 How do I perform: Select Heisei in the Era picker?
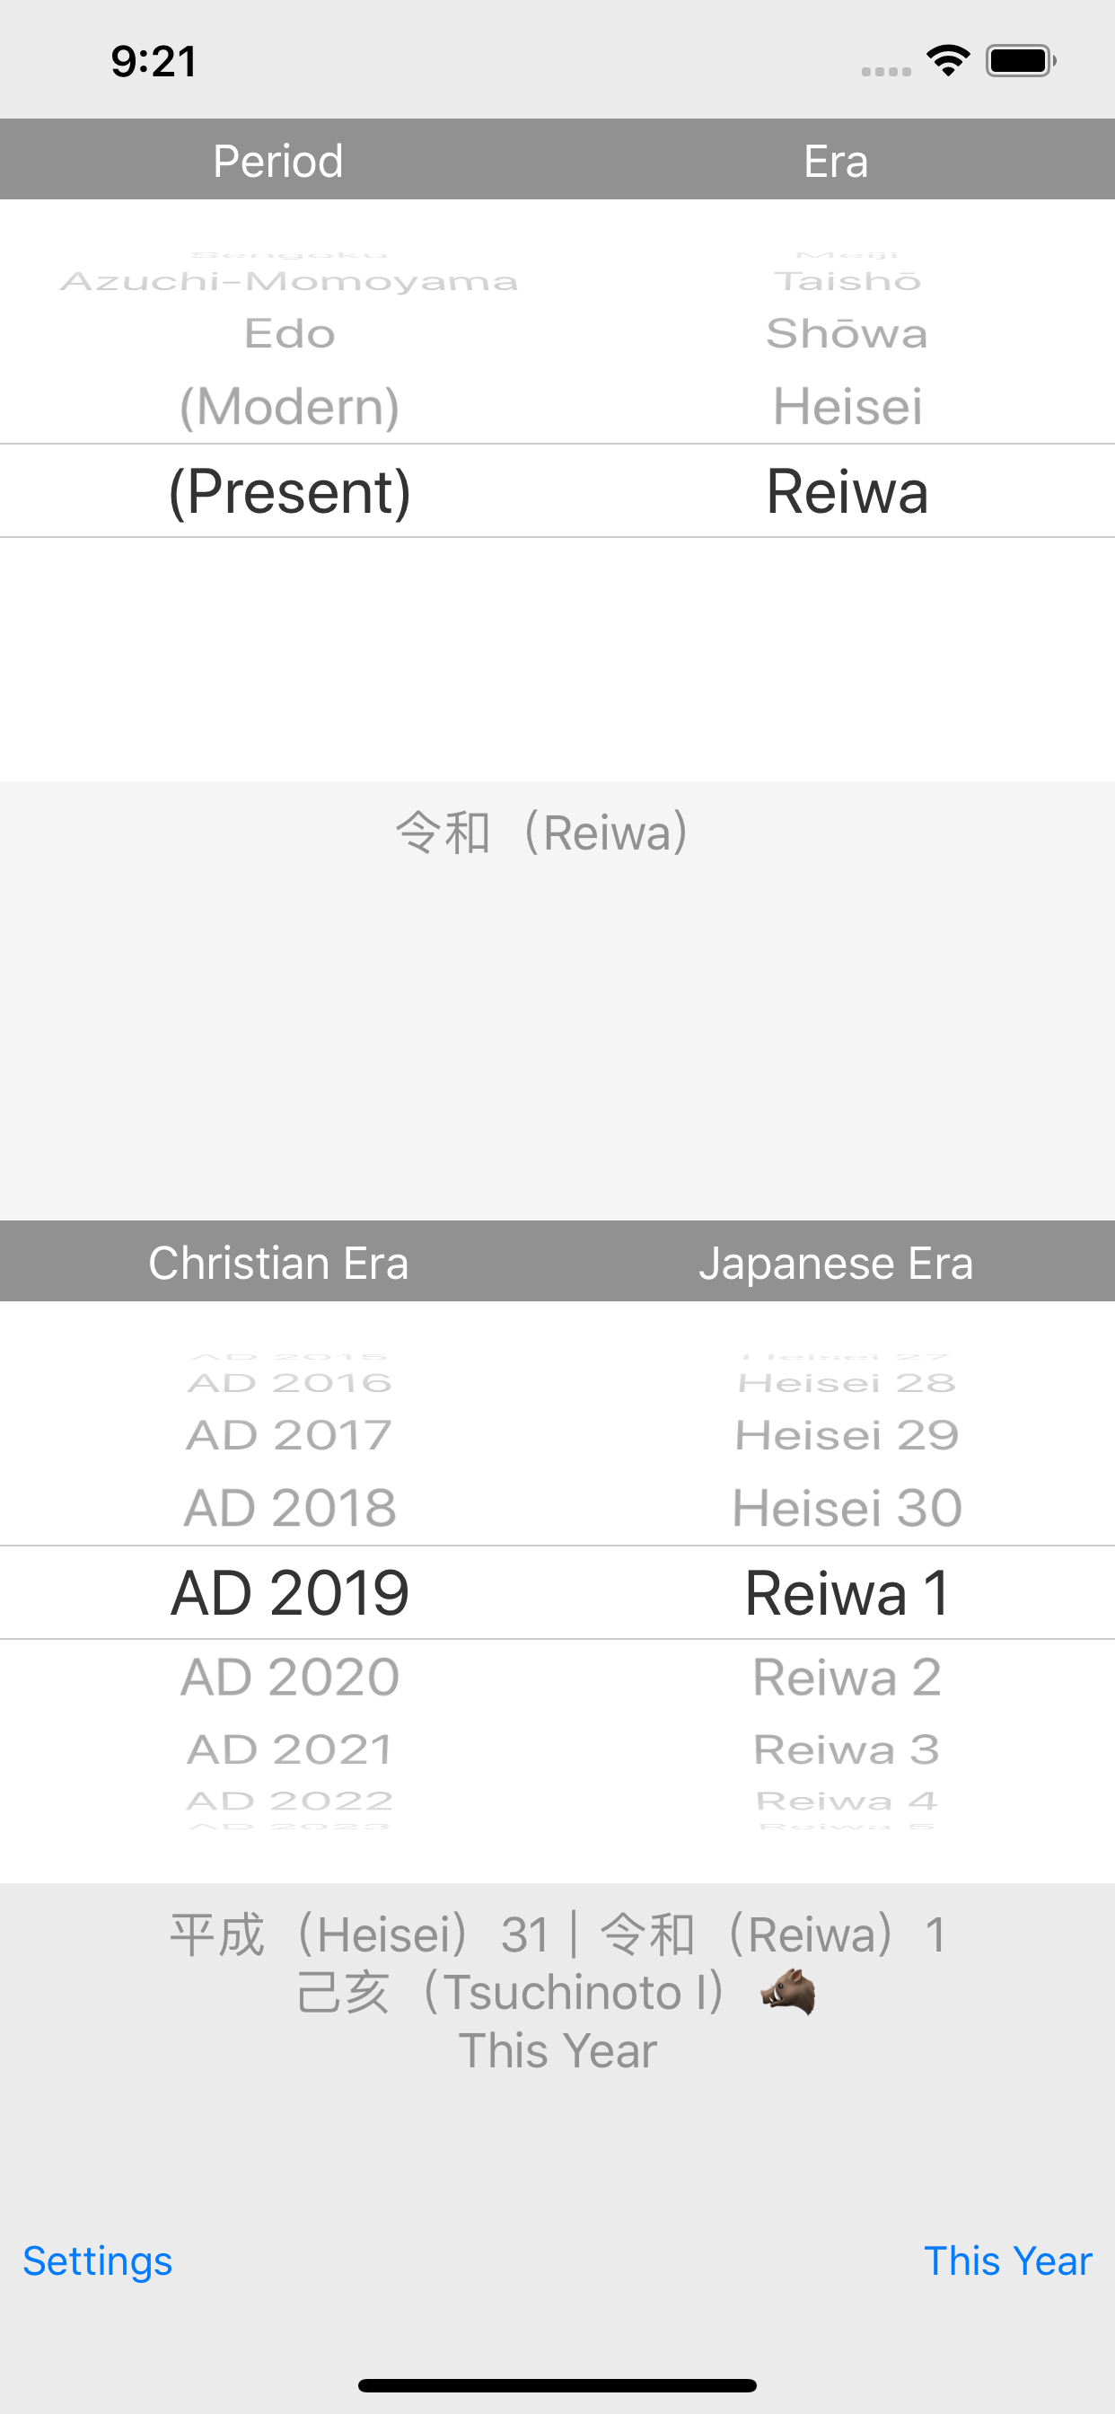847,407
